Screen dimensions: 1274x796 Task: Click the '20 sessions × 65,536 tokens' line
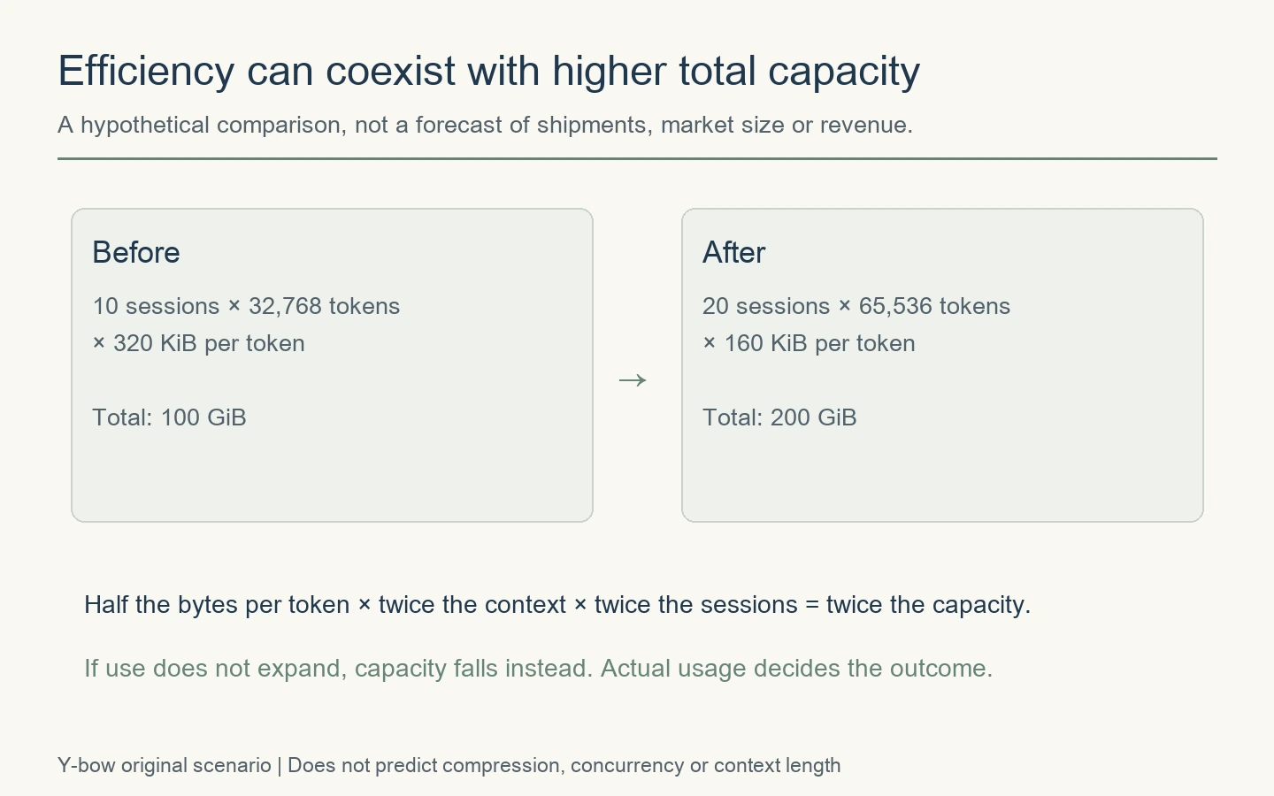coord(856,306)
